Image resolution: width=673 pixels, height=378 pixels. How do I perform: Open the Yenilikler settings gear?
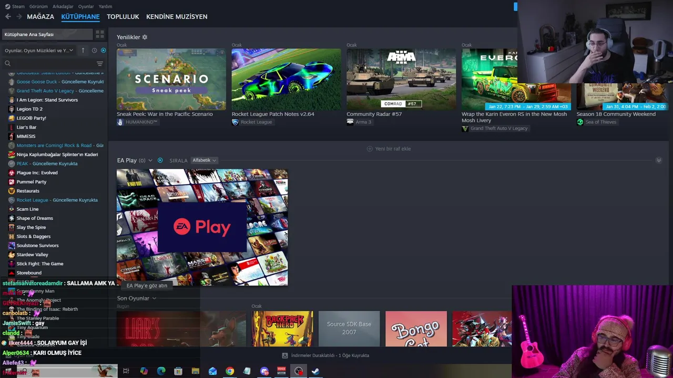click(x=145, y=37)
